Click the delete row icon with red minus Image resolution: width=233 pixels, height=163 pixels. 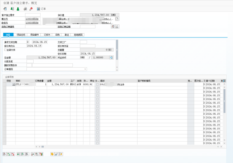pyautogui.click(x=13, y=154)
